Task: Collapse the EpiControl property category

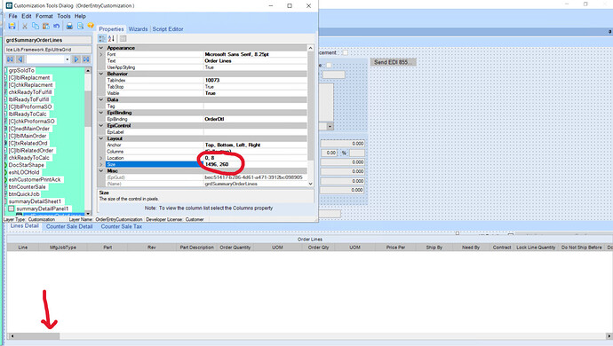Action: tap(101, 125)
